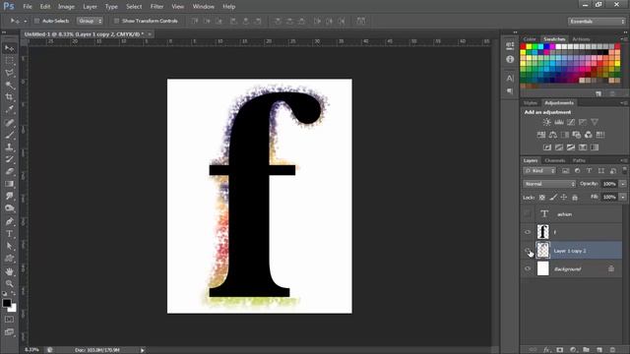Open the Opacity slider arrow

[623, 184]
